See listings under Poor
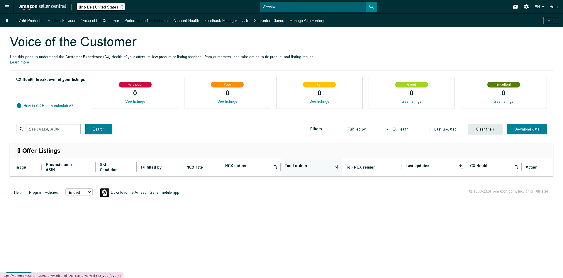563x278 pixels. 227,102
